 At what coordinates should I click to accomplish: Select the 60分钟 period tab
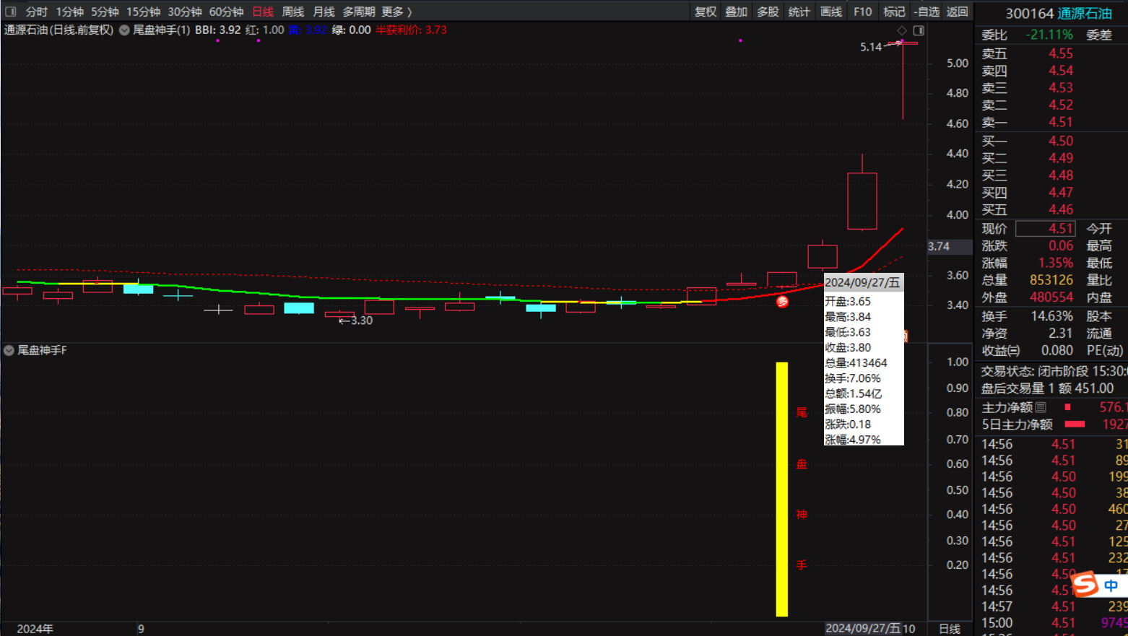pyautogui.click(x=226, y=12)
